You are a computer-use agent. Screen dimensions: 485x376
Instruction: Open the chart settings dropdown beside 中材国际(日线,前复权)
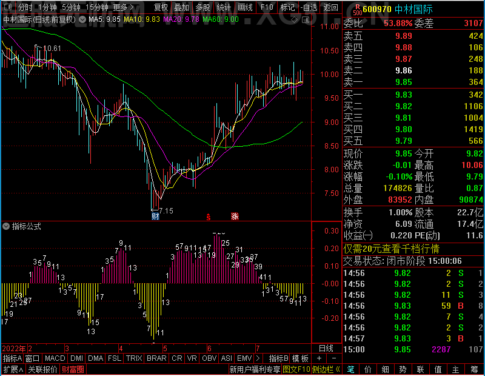[x=82, y=20]
